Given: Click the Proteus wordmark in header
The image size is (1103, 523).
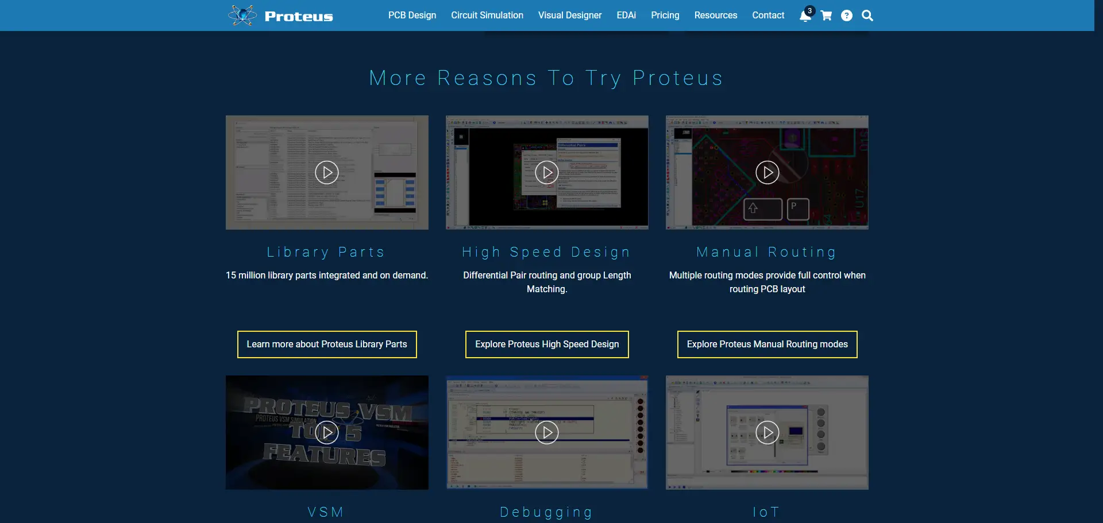Looking at the screenshot, I should point(299,17).
